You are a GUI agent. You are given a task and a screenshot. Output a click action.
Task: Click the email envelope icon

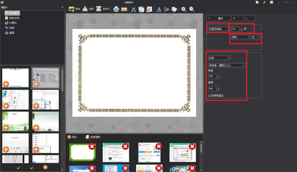pos(124,9)
